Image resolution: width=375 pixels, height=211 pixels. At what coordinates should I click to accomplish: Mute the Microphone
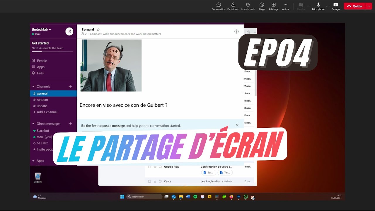[x=318, y=6]
